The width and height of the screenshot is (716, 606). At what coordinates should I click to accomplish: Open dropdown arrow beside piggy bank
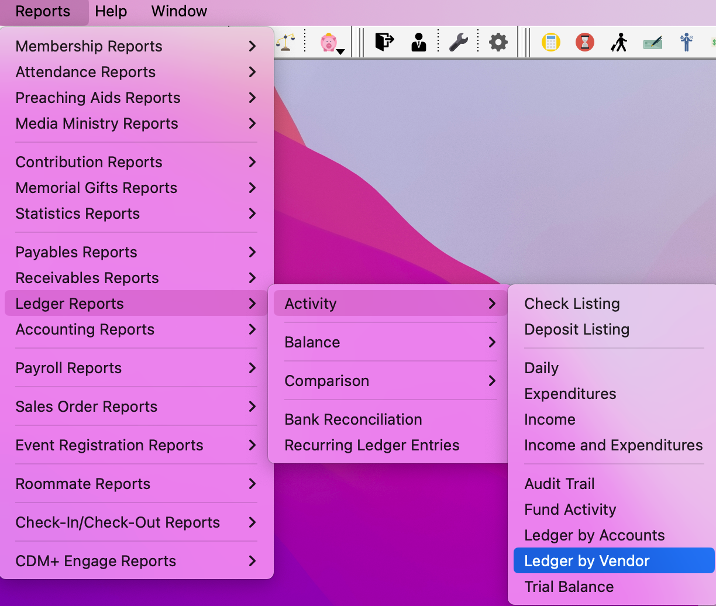click(340, 51)
